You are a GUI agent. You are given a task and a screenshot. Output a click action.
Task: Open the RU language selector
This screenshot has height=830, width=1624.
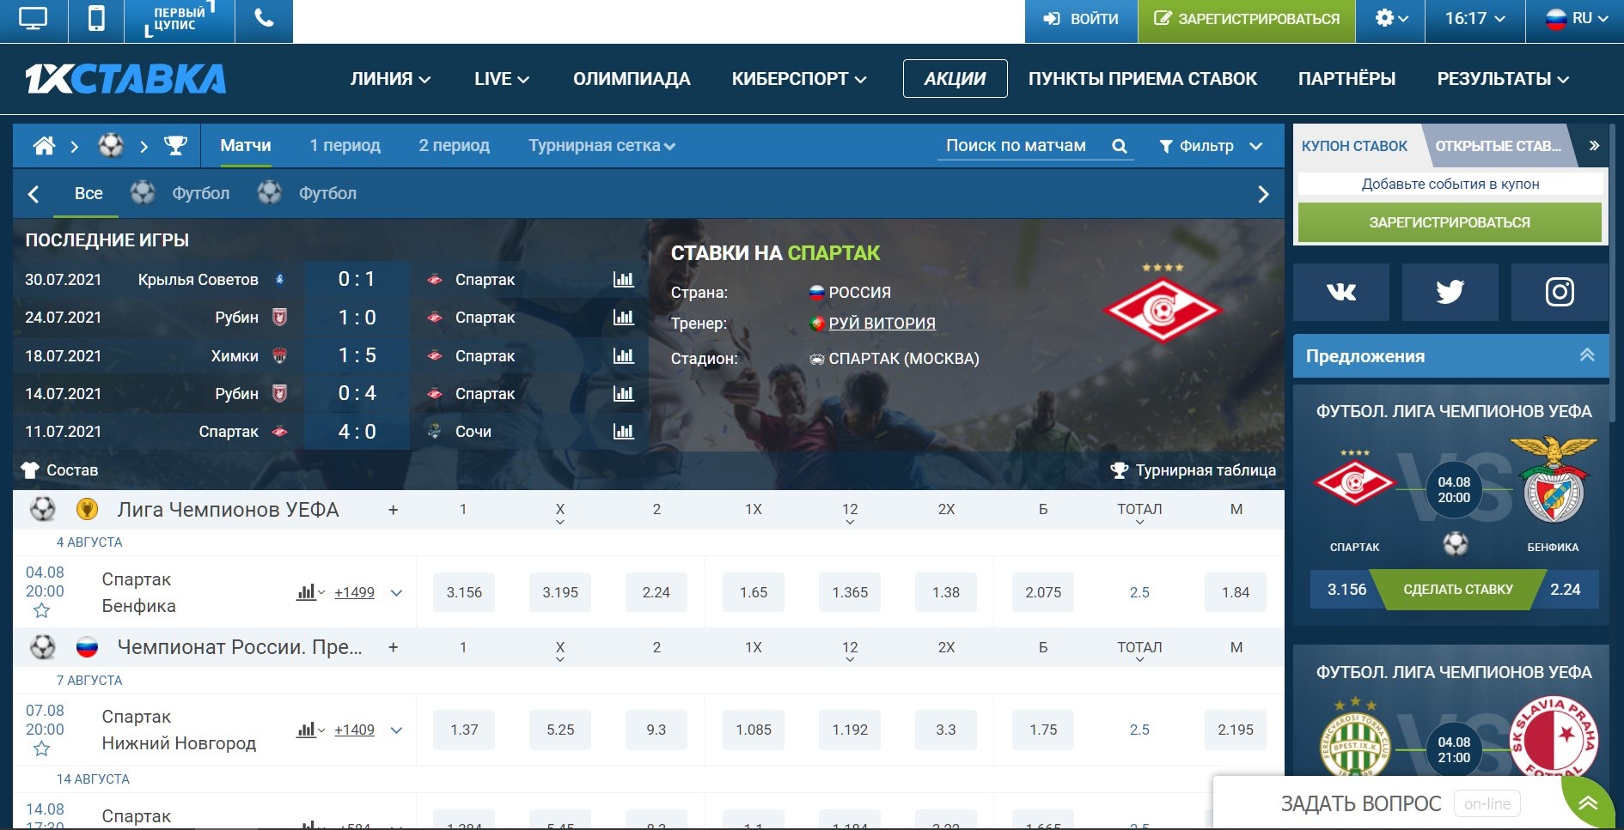tap(1576, 19)
